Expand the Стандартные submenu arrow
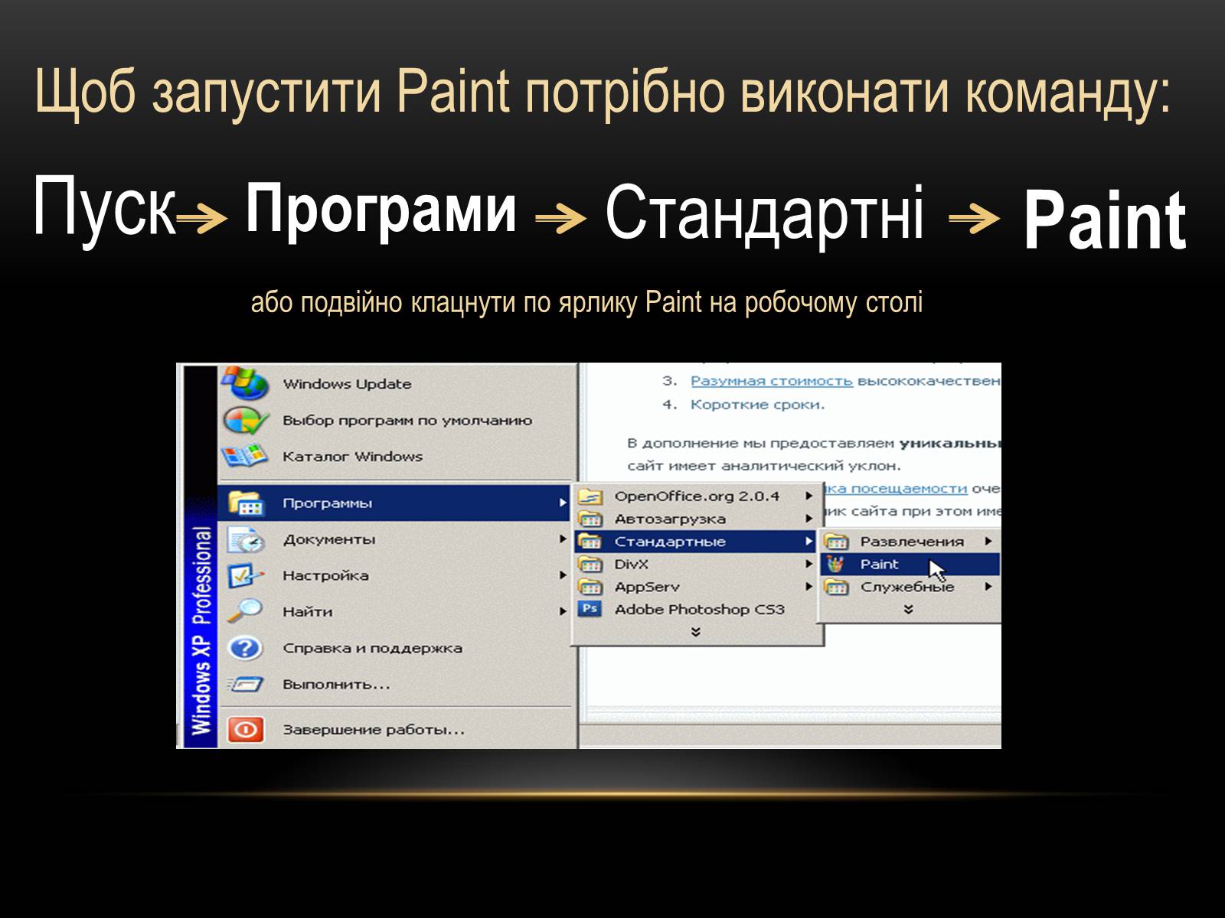This screenshot has height=918, width=1225. point(808,542)
